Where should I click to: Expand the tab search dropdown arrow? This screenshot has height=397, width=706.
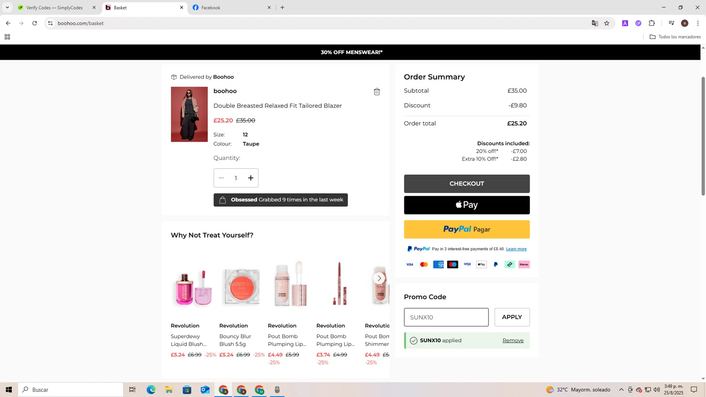pyautogui.click(x=7, y=8)
